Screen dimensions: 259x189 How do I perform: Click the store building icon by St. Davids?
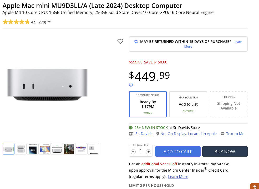(131, 134)
